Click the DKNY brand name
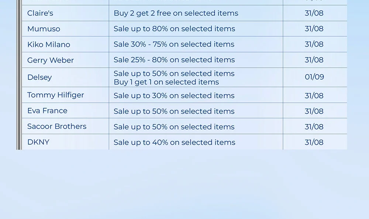Image resolution: width=369 pixels, height=219 pixels. [38, 142]
